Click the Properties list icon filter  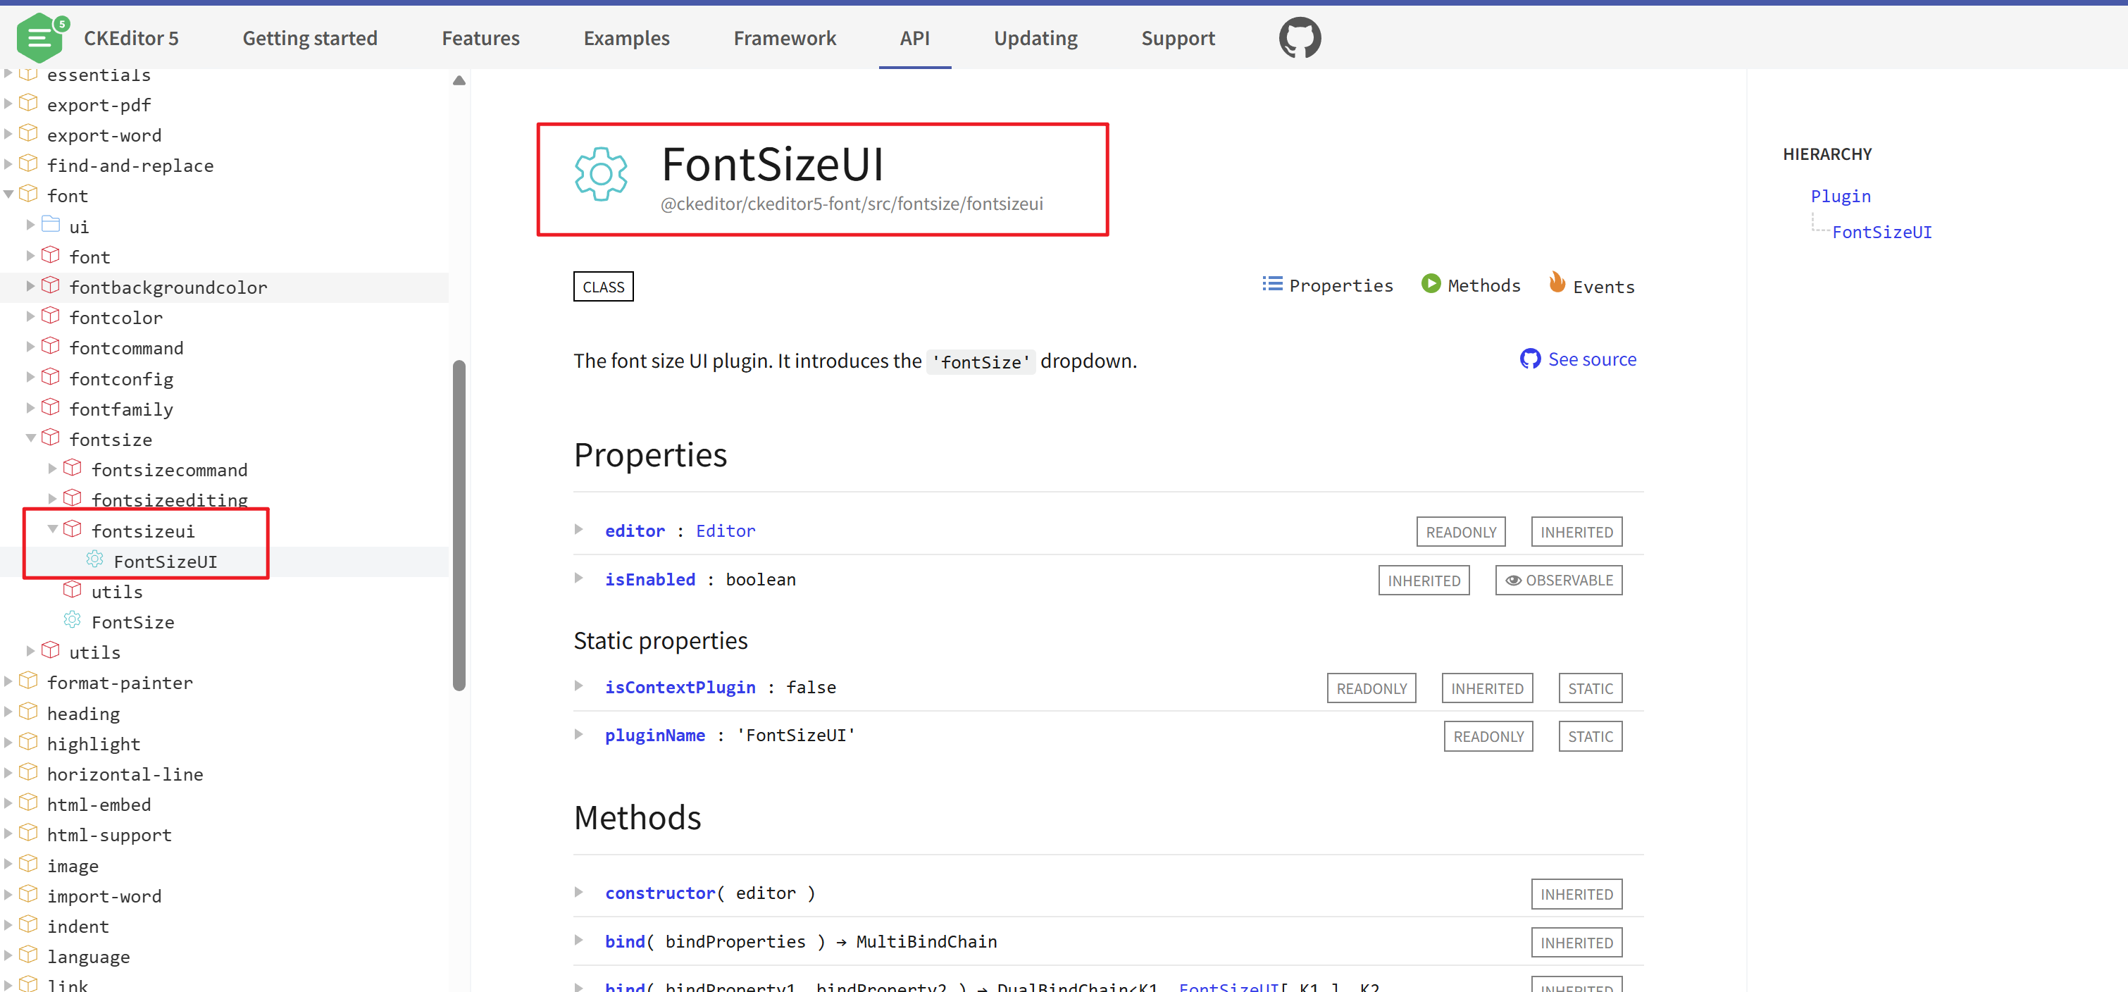(x=1271, y=284)
